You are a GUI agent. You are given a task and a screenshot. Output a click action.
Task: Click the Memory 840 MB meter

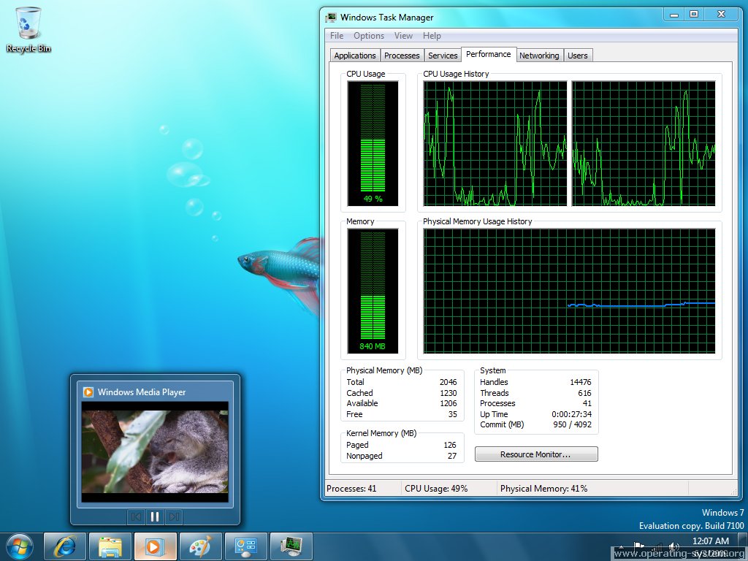[x=373, y=291]
